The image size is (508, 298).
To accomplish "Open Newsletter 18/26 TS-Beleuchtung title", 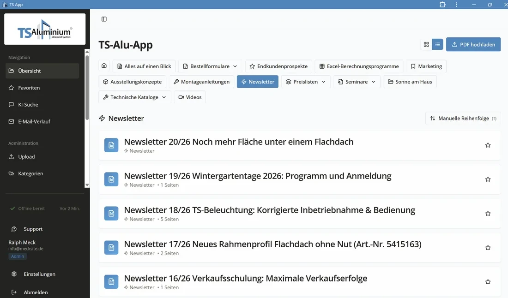I will point(270,210).
